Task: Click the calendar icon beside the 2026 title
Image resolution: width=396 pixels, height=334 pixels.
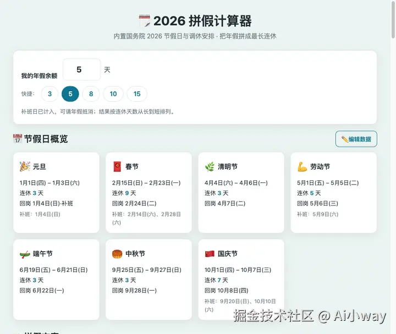Action: [x=145, y=21]
